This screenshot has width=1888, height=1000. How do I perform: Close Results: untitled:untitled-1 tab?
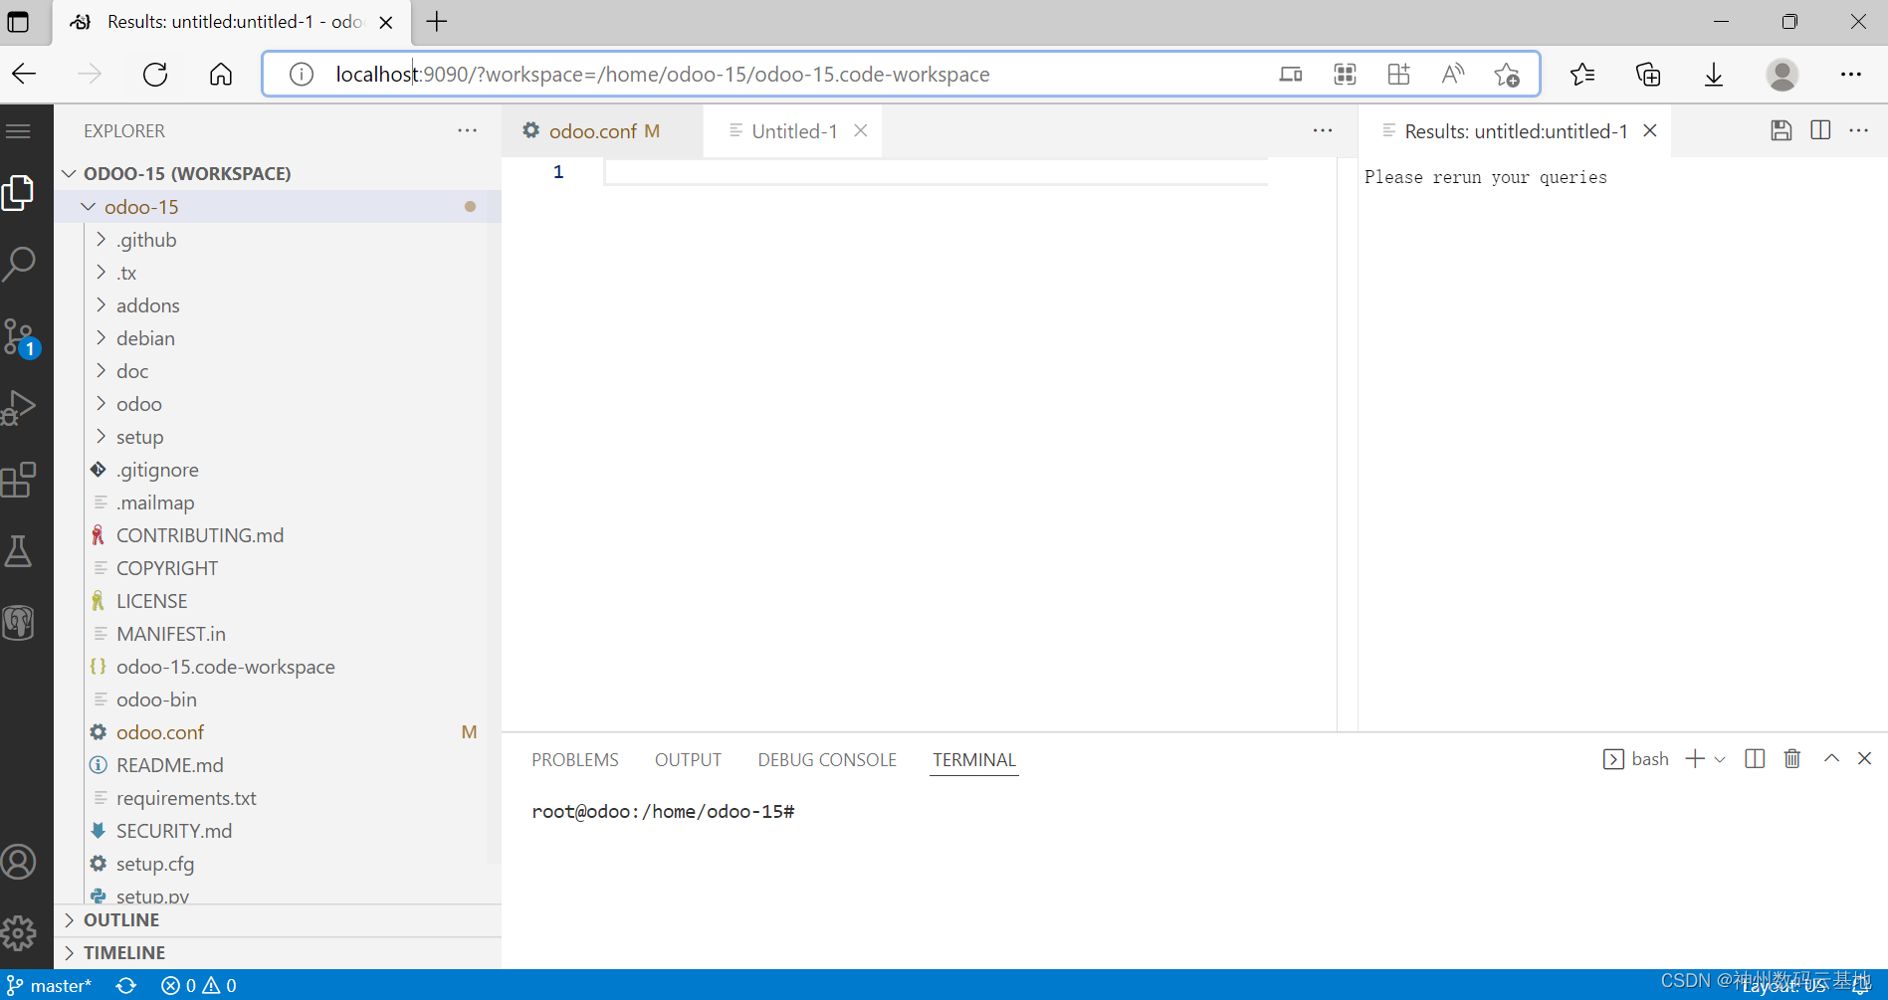coord(1650,130)
